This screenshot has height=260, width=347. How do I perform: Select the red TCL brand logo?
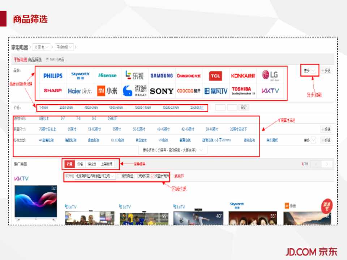pyautogui.click(x=215, y=76)
